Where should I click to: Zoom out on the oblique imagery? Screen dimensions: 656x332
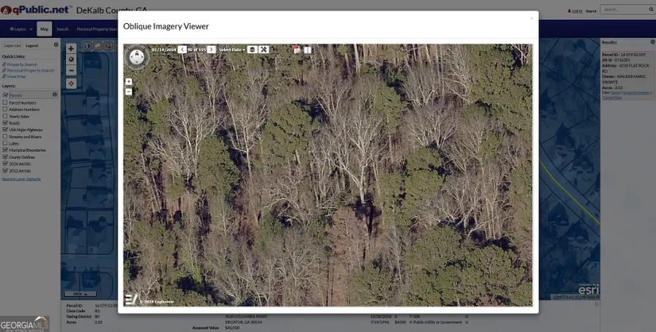tap(129, 91)
